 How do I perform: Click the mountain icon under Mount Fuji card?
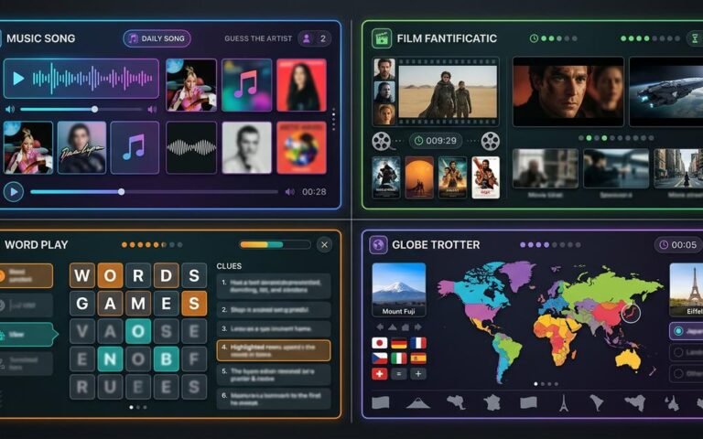[393, 327]
